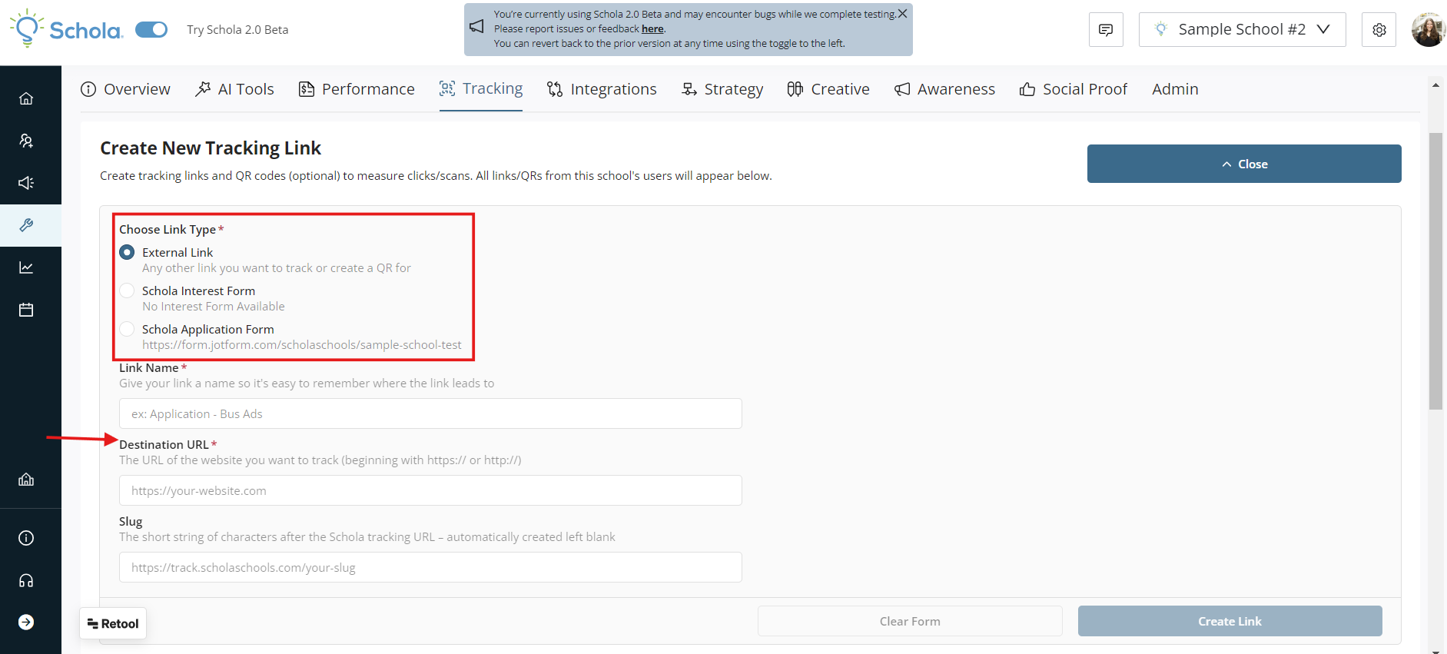The image size is (1447, 654).
Task: Dismiss the beta announcement banner
Action: point(902,14)
